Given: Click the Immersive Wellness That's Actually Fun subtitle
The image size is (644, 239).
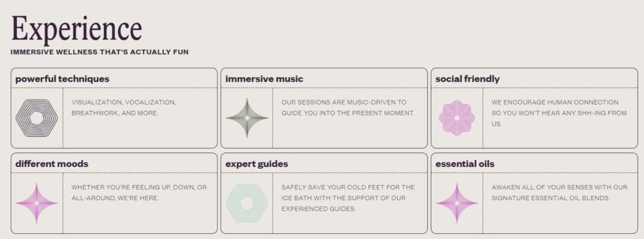Looking at the screenshot, I should [99, 52].
